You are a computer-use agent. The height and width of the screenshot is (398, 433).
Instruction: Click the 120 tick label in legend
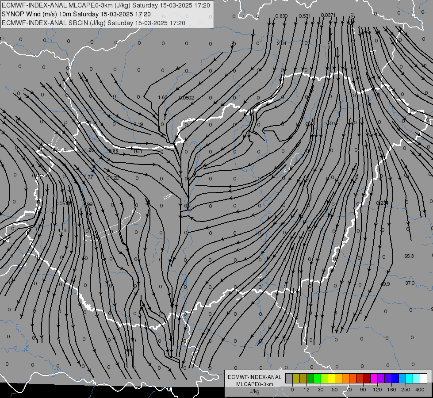click(x=377, y=390)
